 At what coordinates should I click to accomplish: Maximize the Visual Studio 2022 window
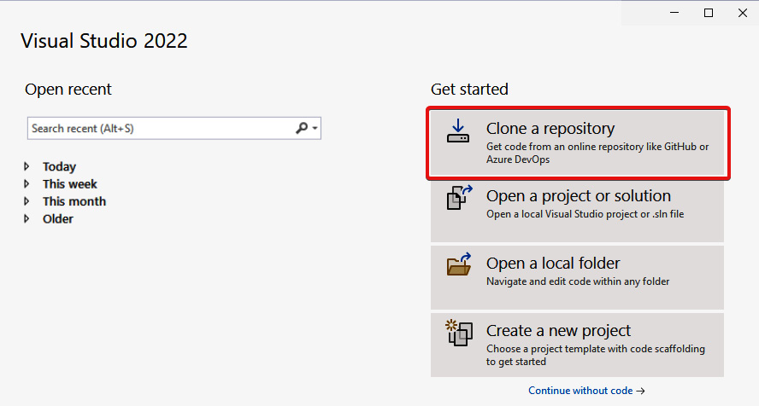709,13
